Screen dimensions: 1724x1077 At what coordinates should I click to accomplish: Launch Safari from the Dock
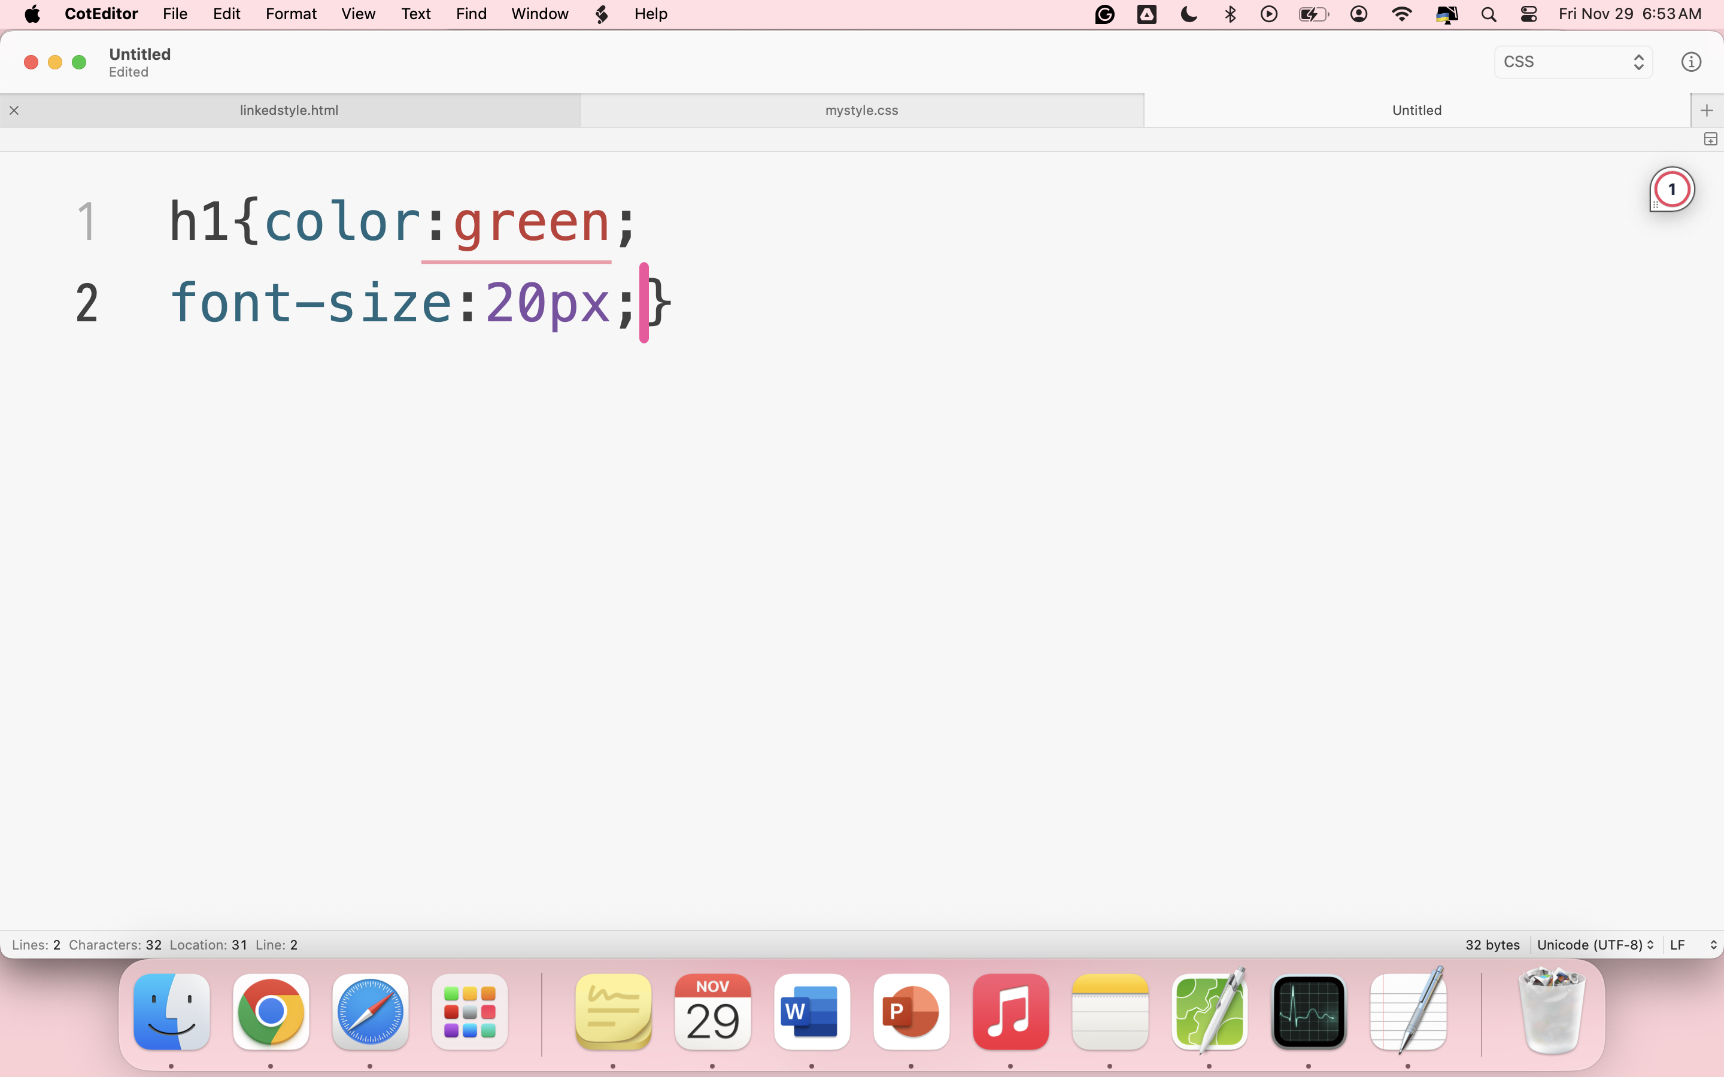371,1011
